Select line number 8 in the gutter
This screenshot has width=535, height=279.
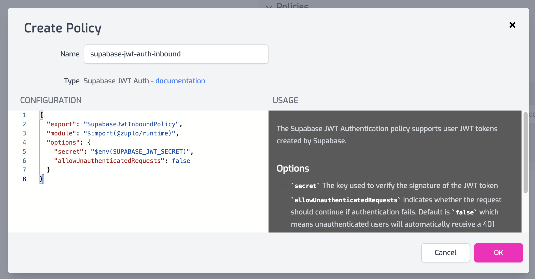click(x=24, y=179)
